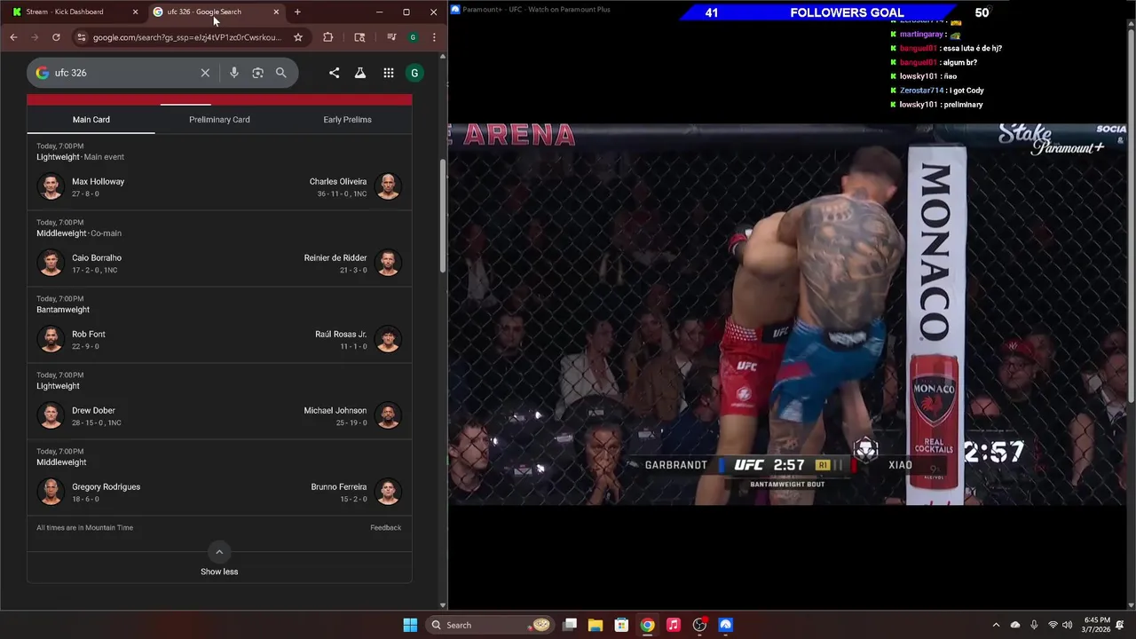Image resolution: width=1136 pixels, height=639 pixels.
Task: Select fighter name Reinier de Ridder
Action: pos(335,257)
